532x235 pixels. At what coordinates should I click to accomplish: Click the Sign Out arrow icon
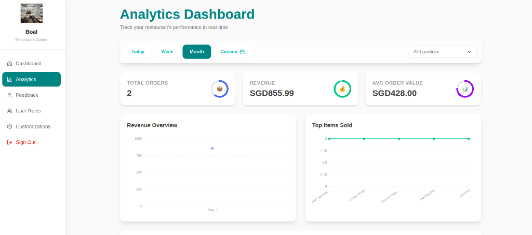pyautogui.click(x=9, y=142)
